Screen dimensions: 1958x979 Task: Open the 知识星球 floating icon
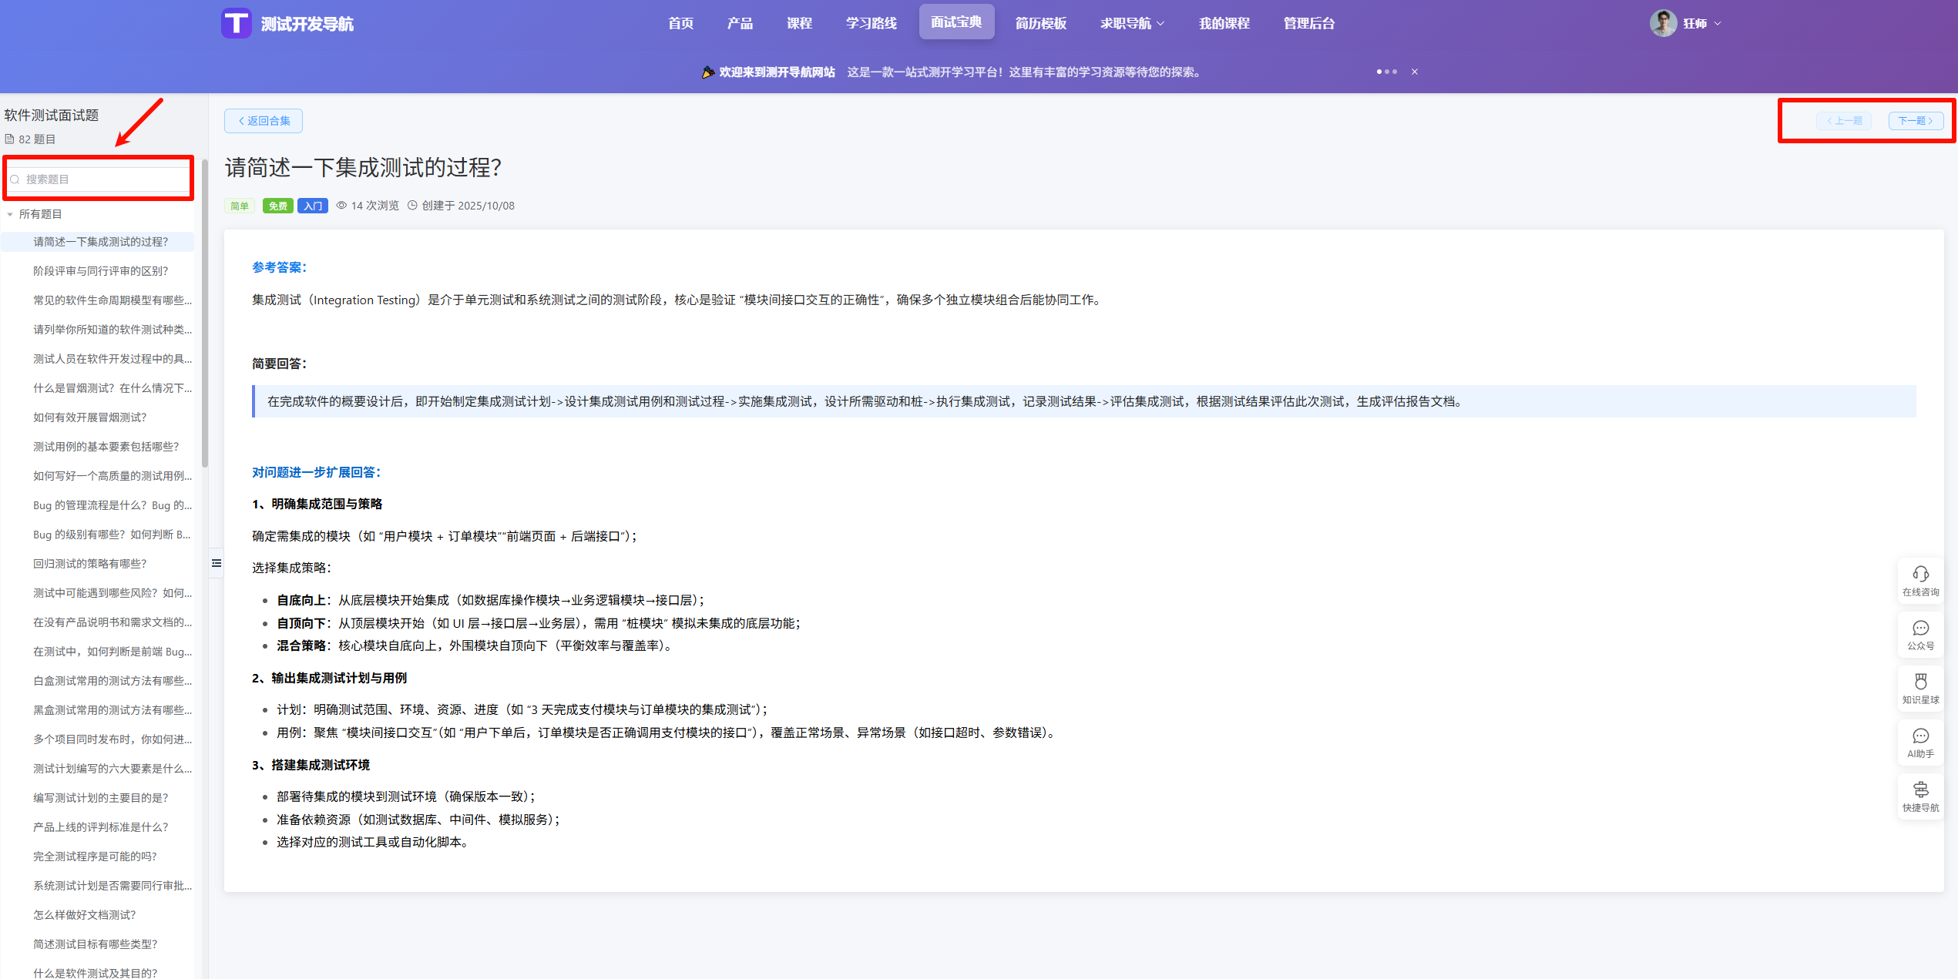[1919, 682]
